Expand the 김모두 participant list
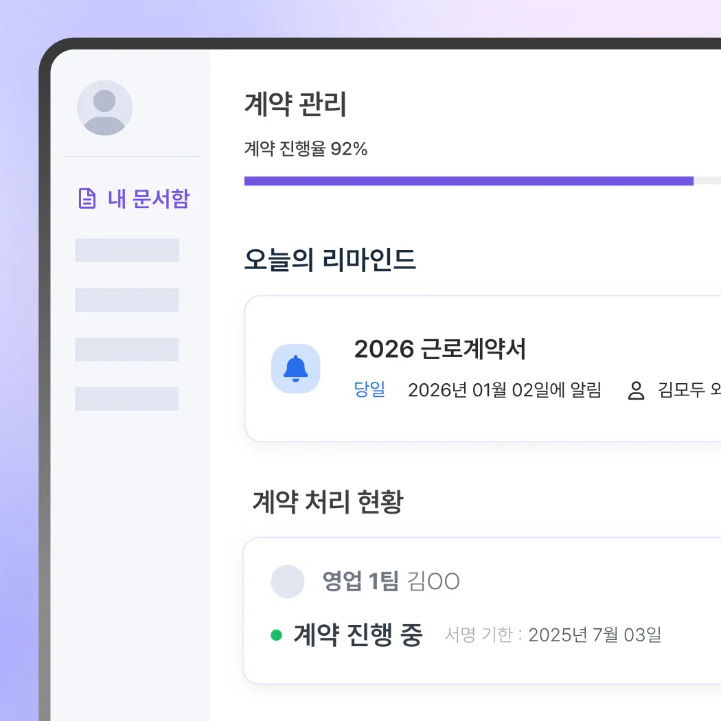The height and width of the screenshot is (721, 721). pos(687,390)
